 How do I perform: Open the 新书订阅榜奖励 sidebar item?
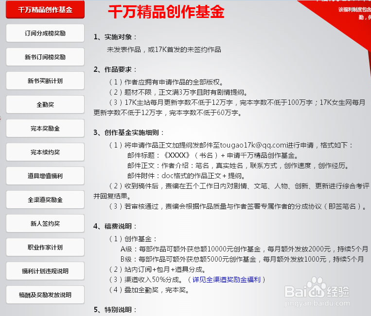[45, 57]
